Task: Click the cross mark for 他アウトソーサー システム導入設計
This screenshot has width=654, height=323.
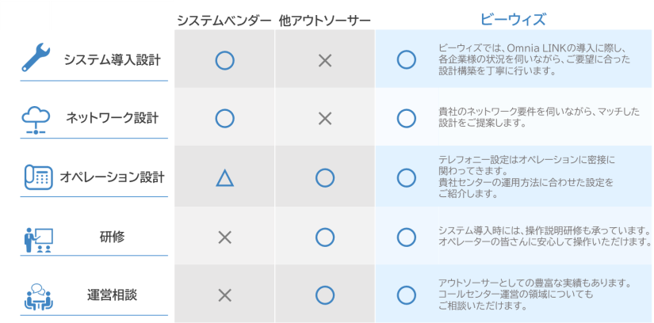Action: (324, 60)
